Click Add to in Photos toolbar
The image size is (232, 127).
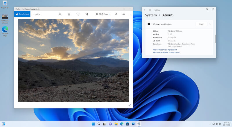[x=36, y=14]
